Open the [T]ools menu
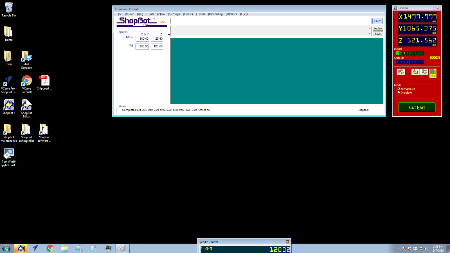Image resolution: width=450 pixels, height=253 pixels. [x=201, y=14]
